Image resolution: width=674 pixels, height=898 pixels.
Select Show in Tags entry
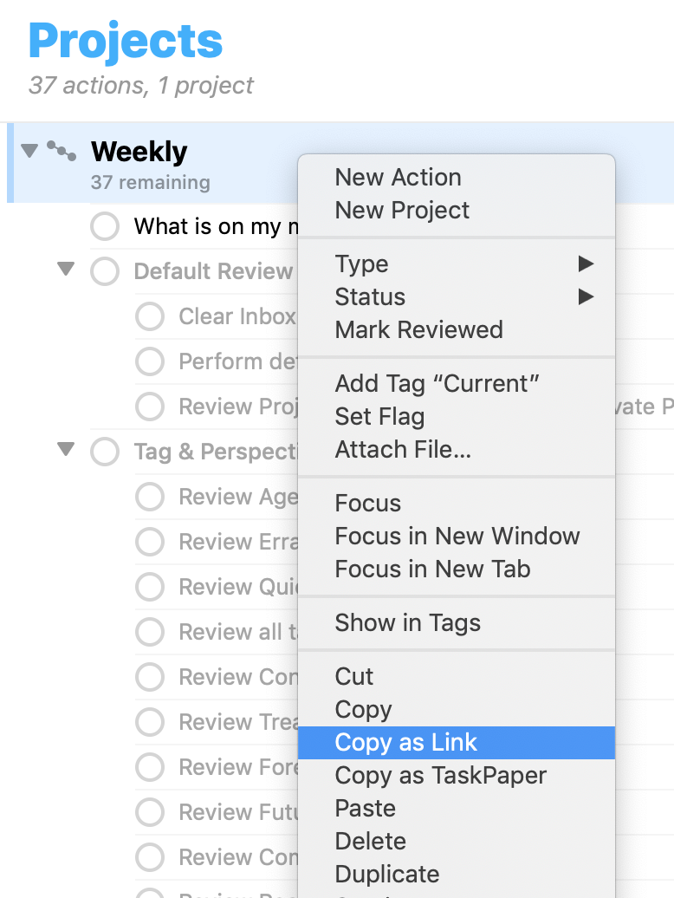click(x=407, y=623)
